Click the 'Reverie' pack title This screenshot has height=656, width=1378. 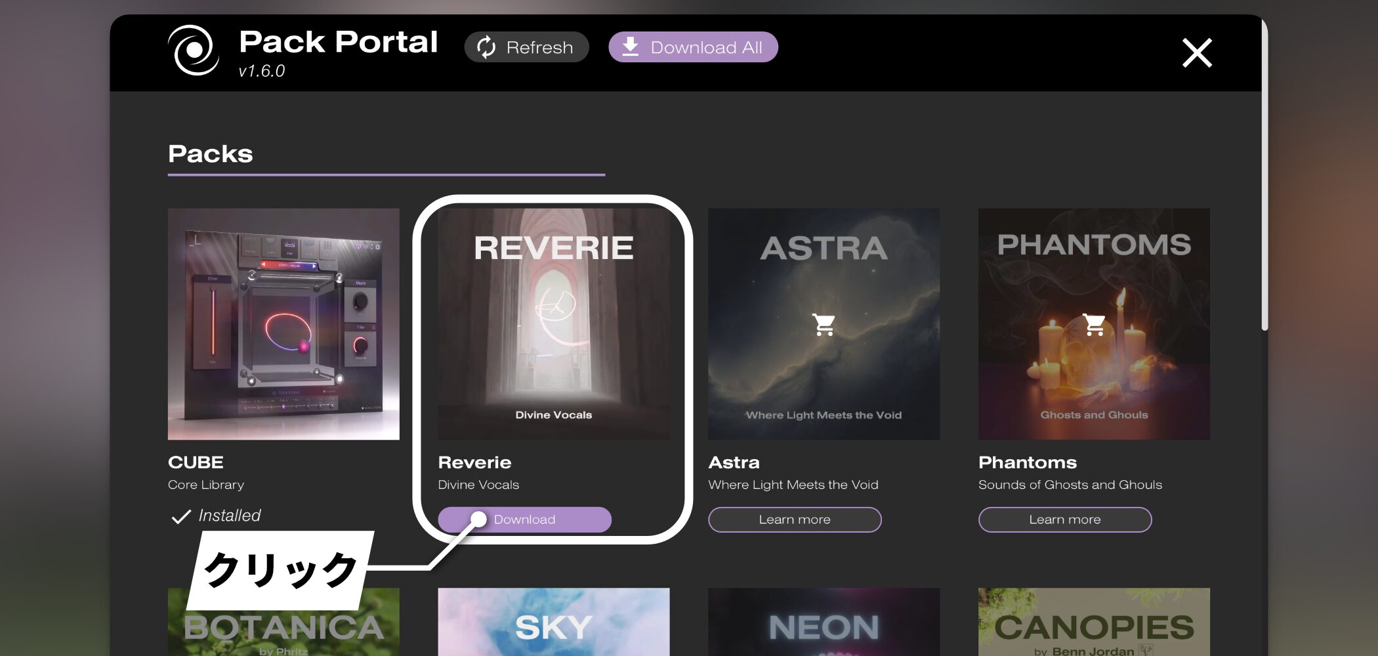click(474, 462)
